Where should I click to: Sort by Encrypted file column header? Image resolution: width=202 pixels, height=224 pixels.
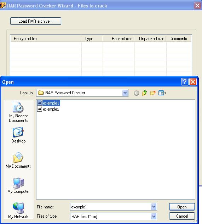pyautogui.click(x=46, y=39)
